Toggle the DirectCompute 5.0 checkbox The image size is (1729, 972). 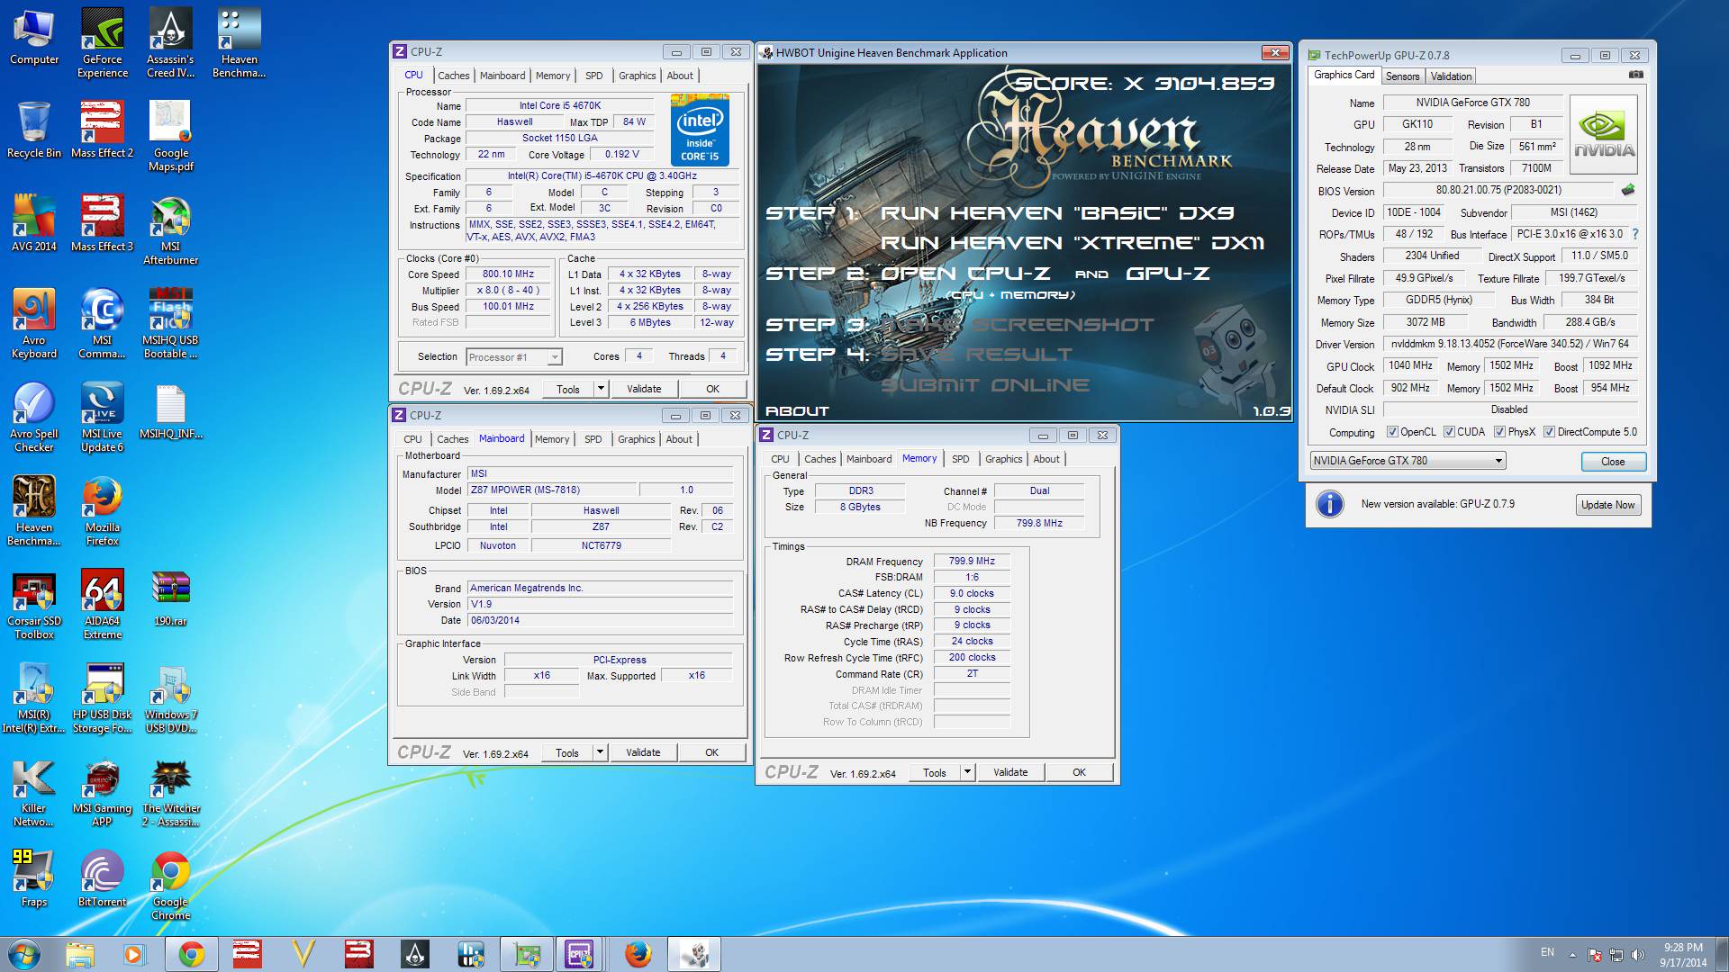1549,432
